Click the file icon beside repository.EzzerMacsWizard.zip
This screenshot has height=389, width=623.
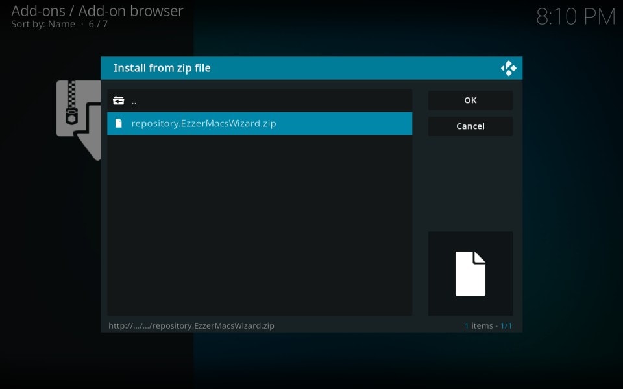118,123
